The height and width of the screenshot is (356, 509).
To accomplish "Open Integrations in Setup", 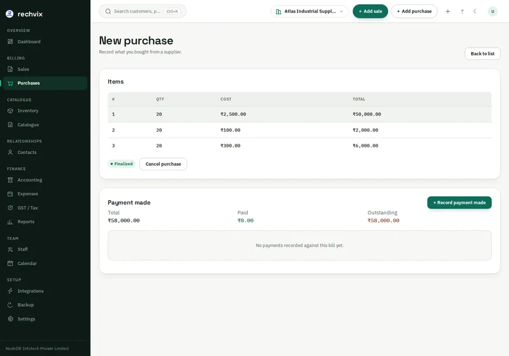I will (x=45, y=291).
